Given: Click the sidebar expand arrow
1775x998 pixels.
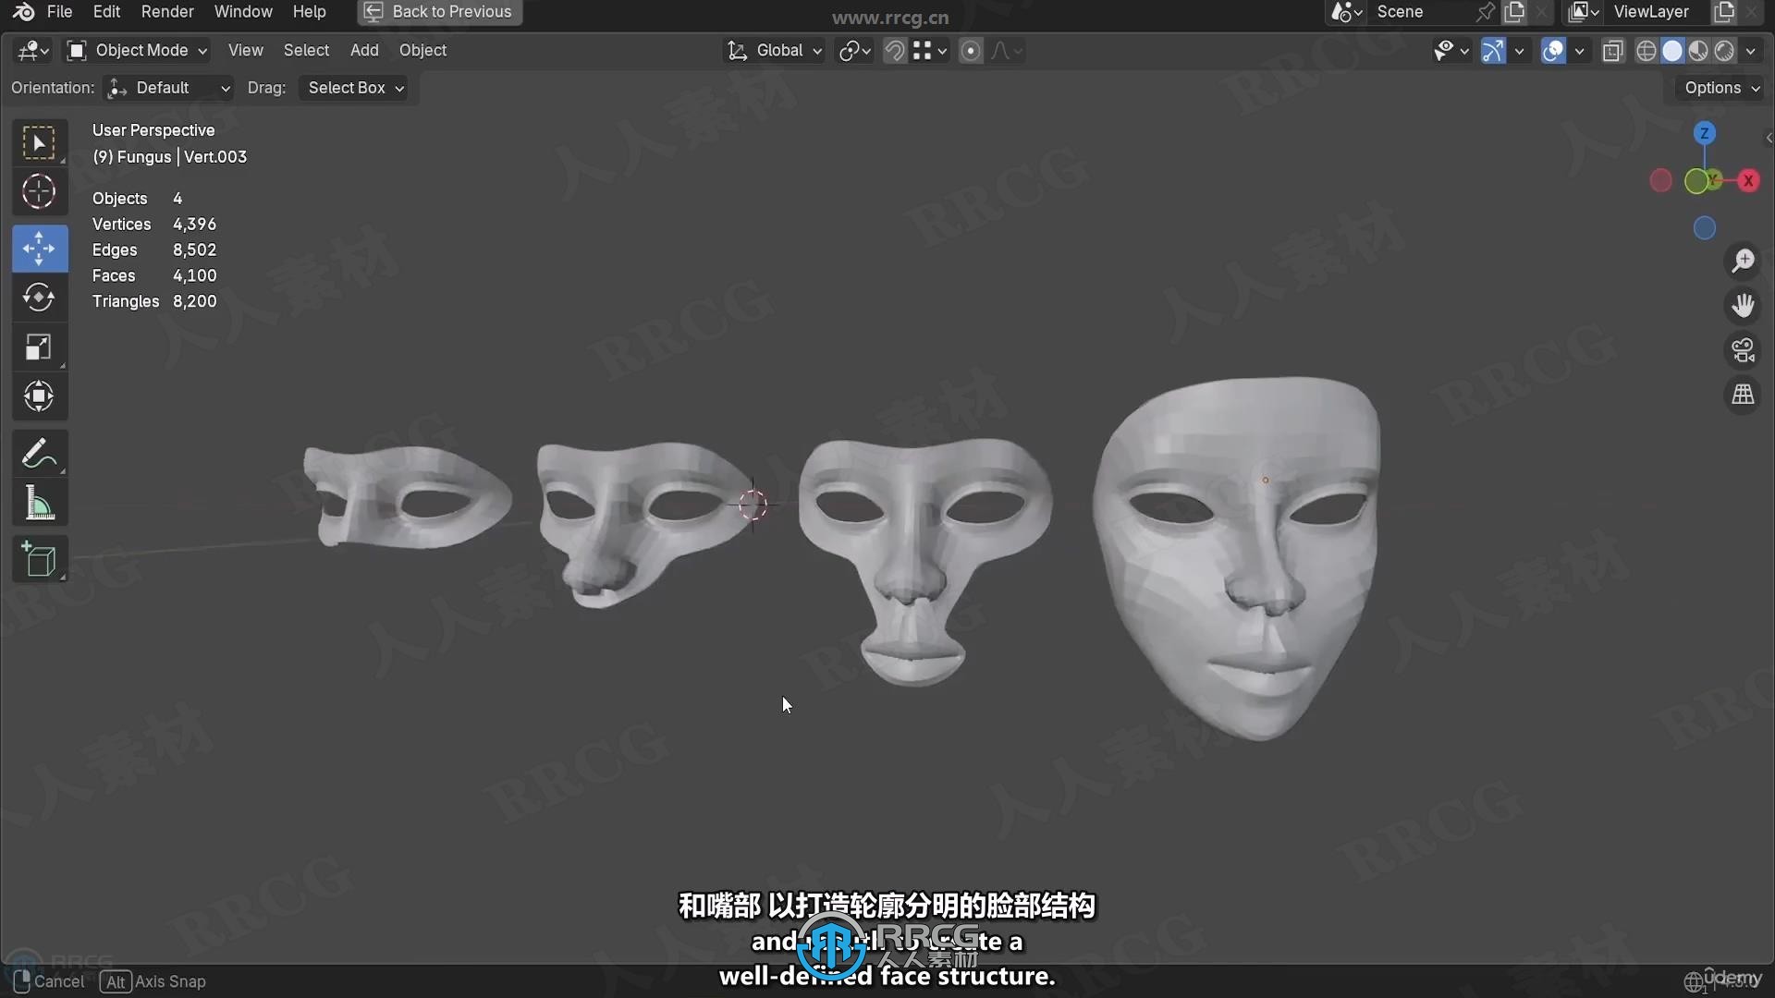Looking at the screenshot, I should click(1768, 138).
